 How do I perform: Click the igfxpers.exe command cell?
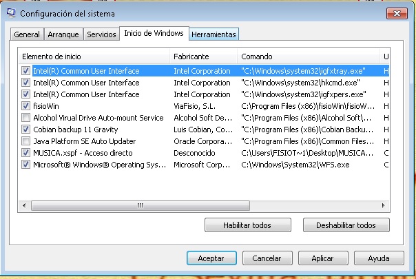click(304, 94)
